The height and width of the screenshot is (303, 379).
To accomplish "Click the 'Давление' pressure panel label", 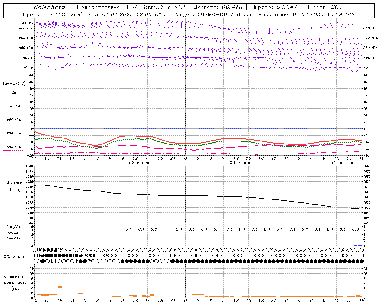I will 15,183.
